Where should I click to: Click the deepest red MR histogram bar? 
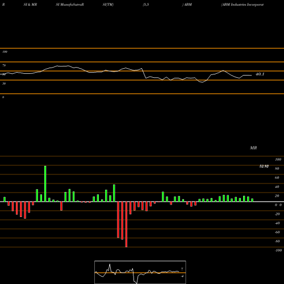pyautogui.click(x=126, y=224)
